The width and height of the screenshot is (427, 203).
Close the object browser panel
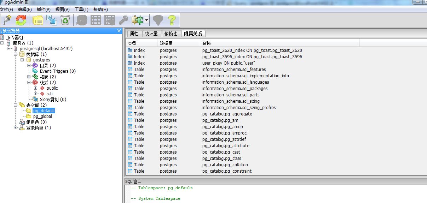click(x=119, y=31)
